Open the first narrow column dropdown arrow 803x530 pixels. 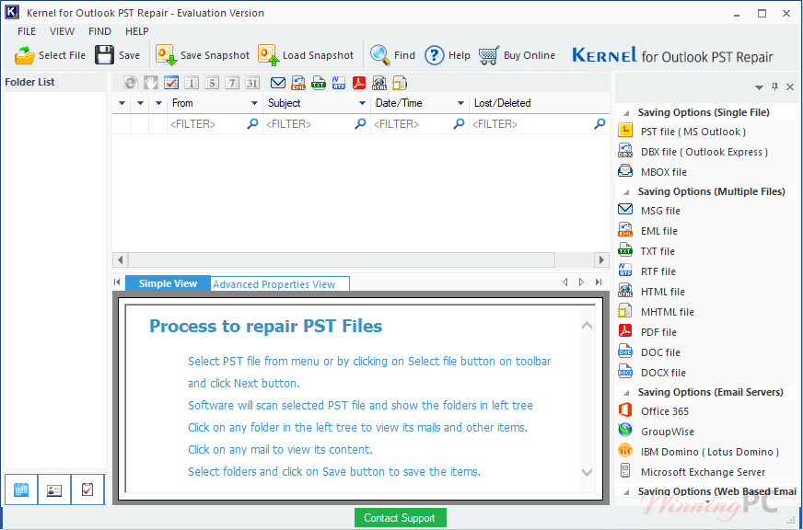122,103
